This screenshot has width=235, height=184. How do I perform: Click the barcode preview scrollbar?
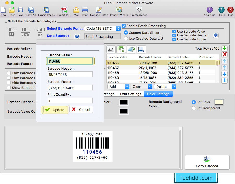[180, 149]
